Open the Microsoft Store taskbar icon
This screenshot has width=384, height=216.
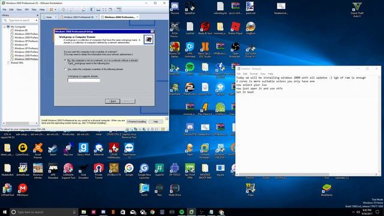pyautogui.click(x=122, y=212)
